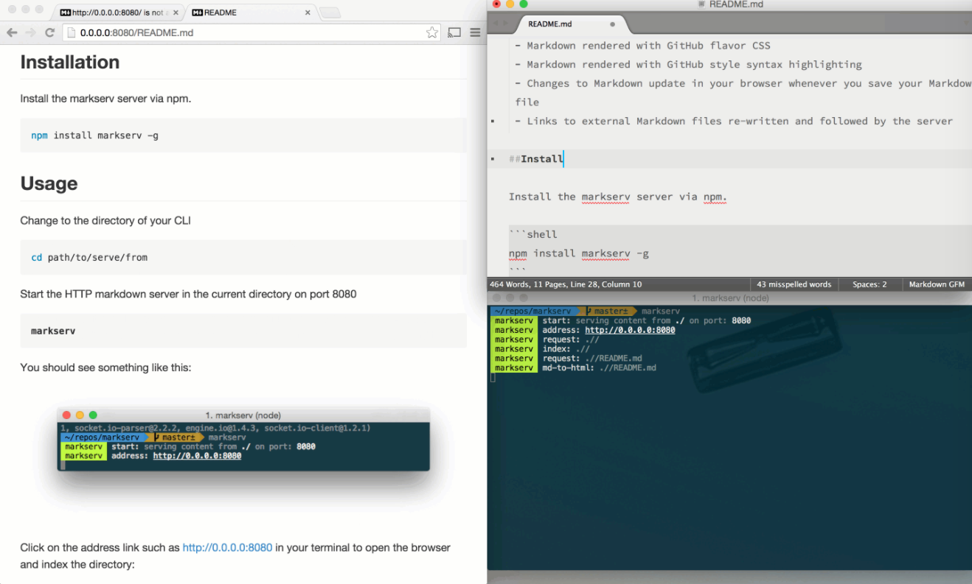Screen dimensions: 972x584
Task: Click the terminal screenshot image in the README page
Action: tap(243, 440)
